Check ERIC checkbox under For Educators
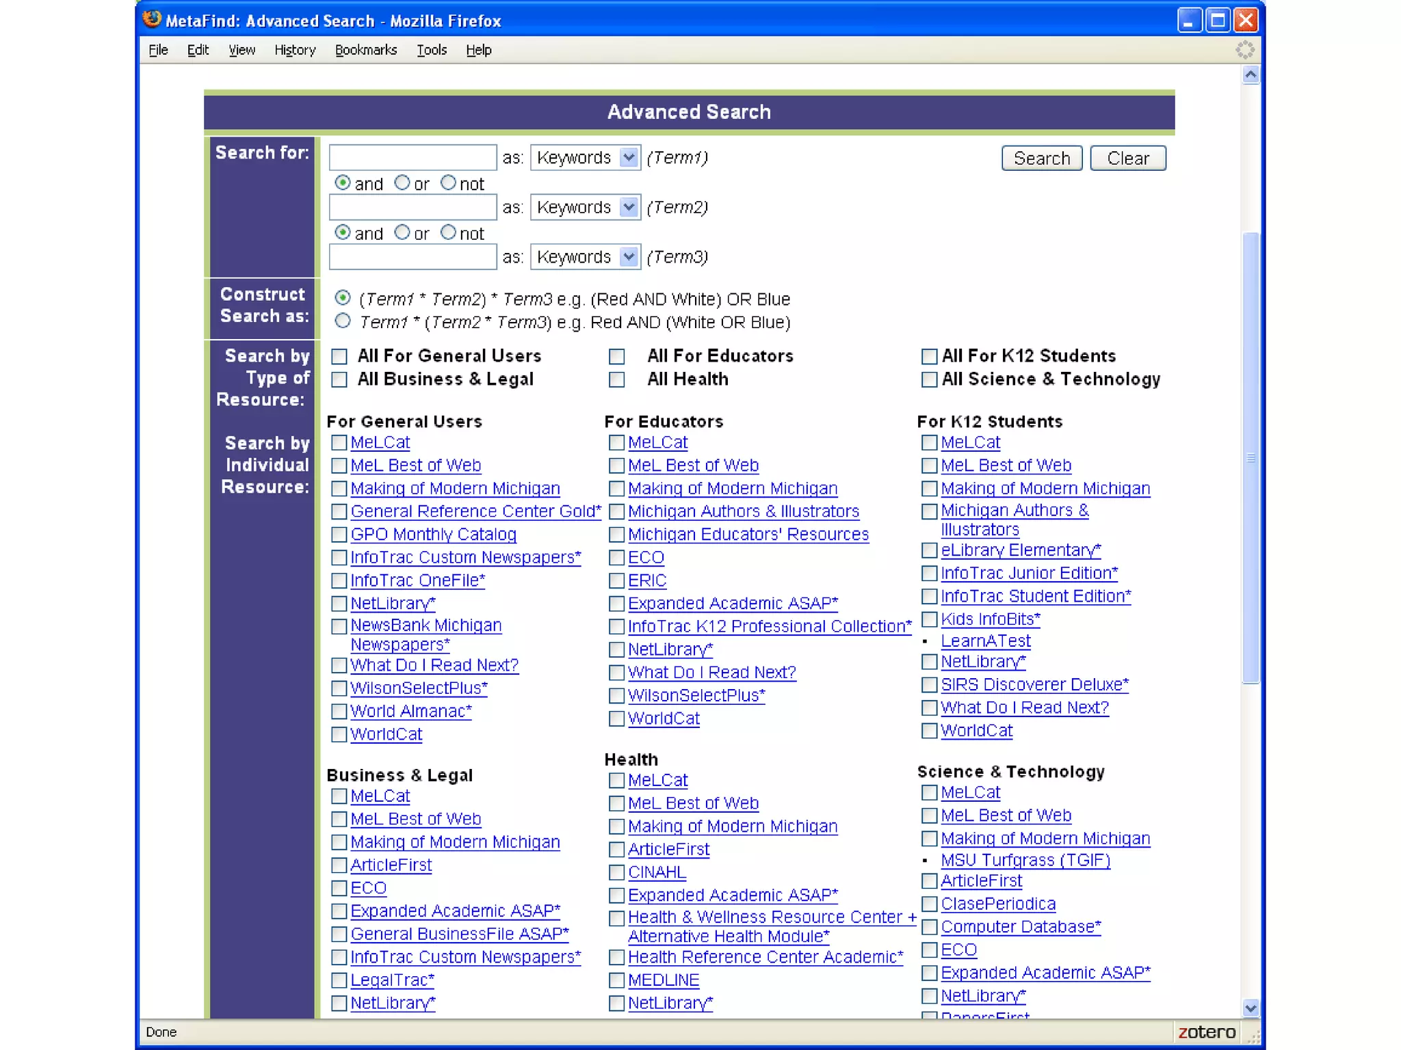 (x=617, y=581)
